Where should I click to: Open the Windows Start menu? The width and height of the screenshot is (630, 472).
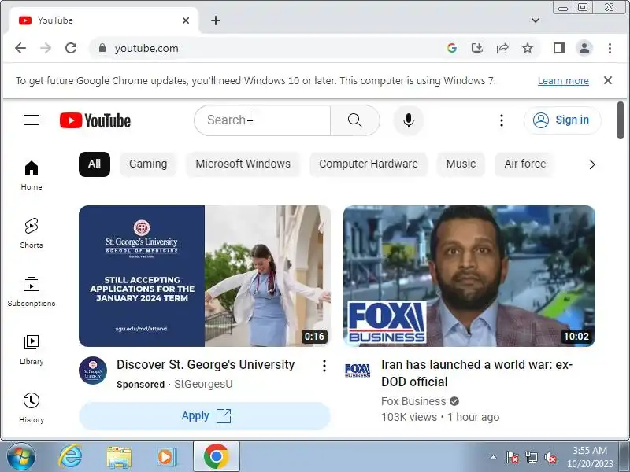pyautogui.click(x=21, y=457)
